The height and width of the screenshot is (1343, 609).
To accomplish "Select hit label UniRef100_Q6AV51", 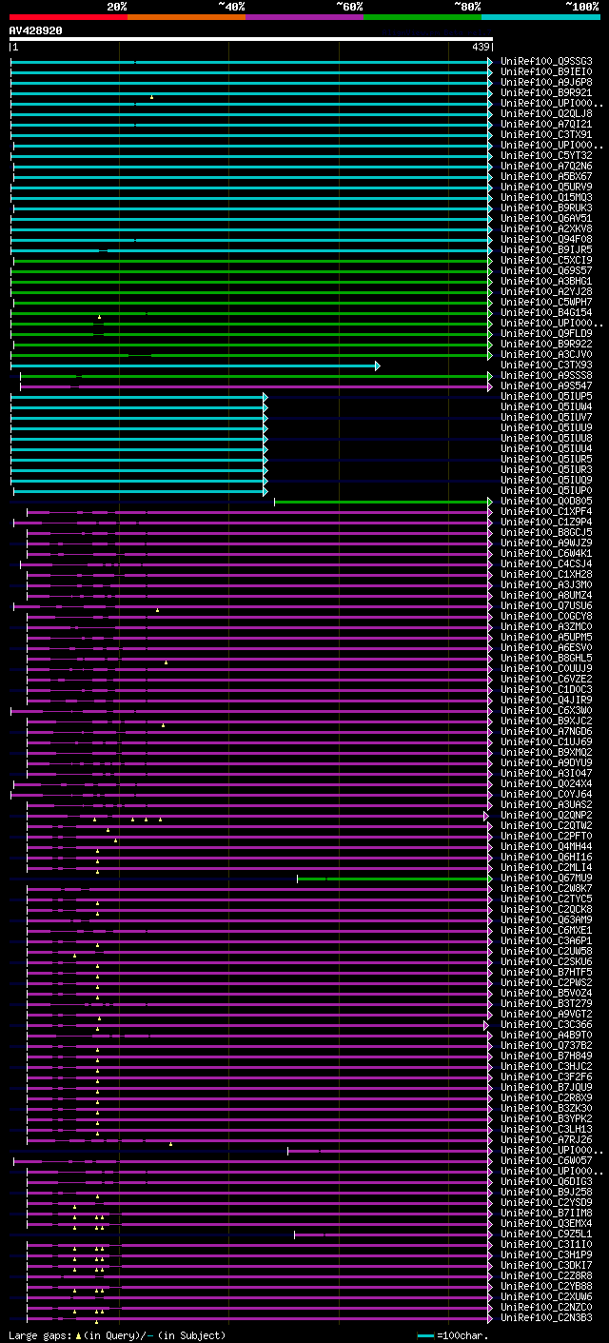I will pos(546,219).
